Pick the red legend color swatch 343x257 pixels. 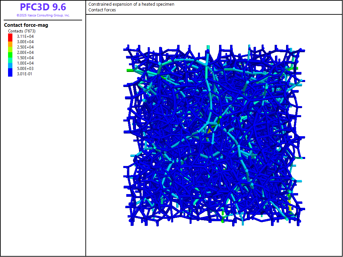pos(10,37)
